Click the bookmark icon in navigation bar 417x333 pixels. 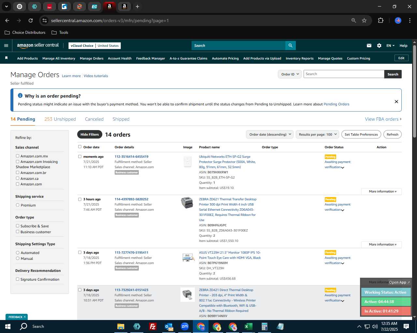6,58
